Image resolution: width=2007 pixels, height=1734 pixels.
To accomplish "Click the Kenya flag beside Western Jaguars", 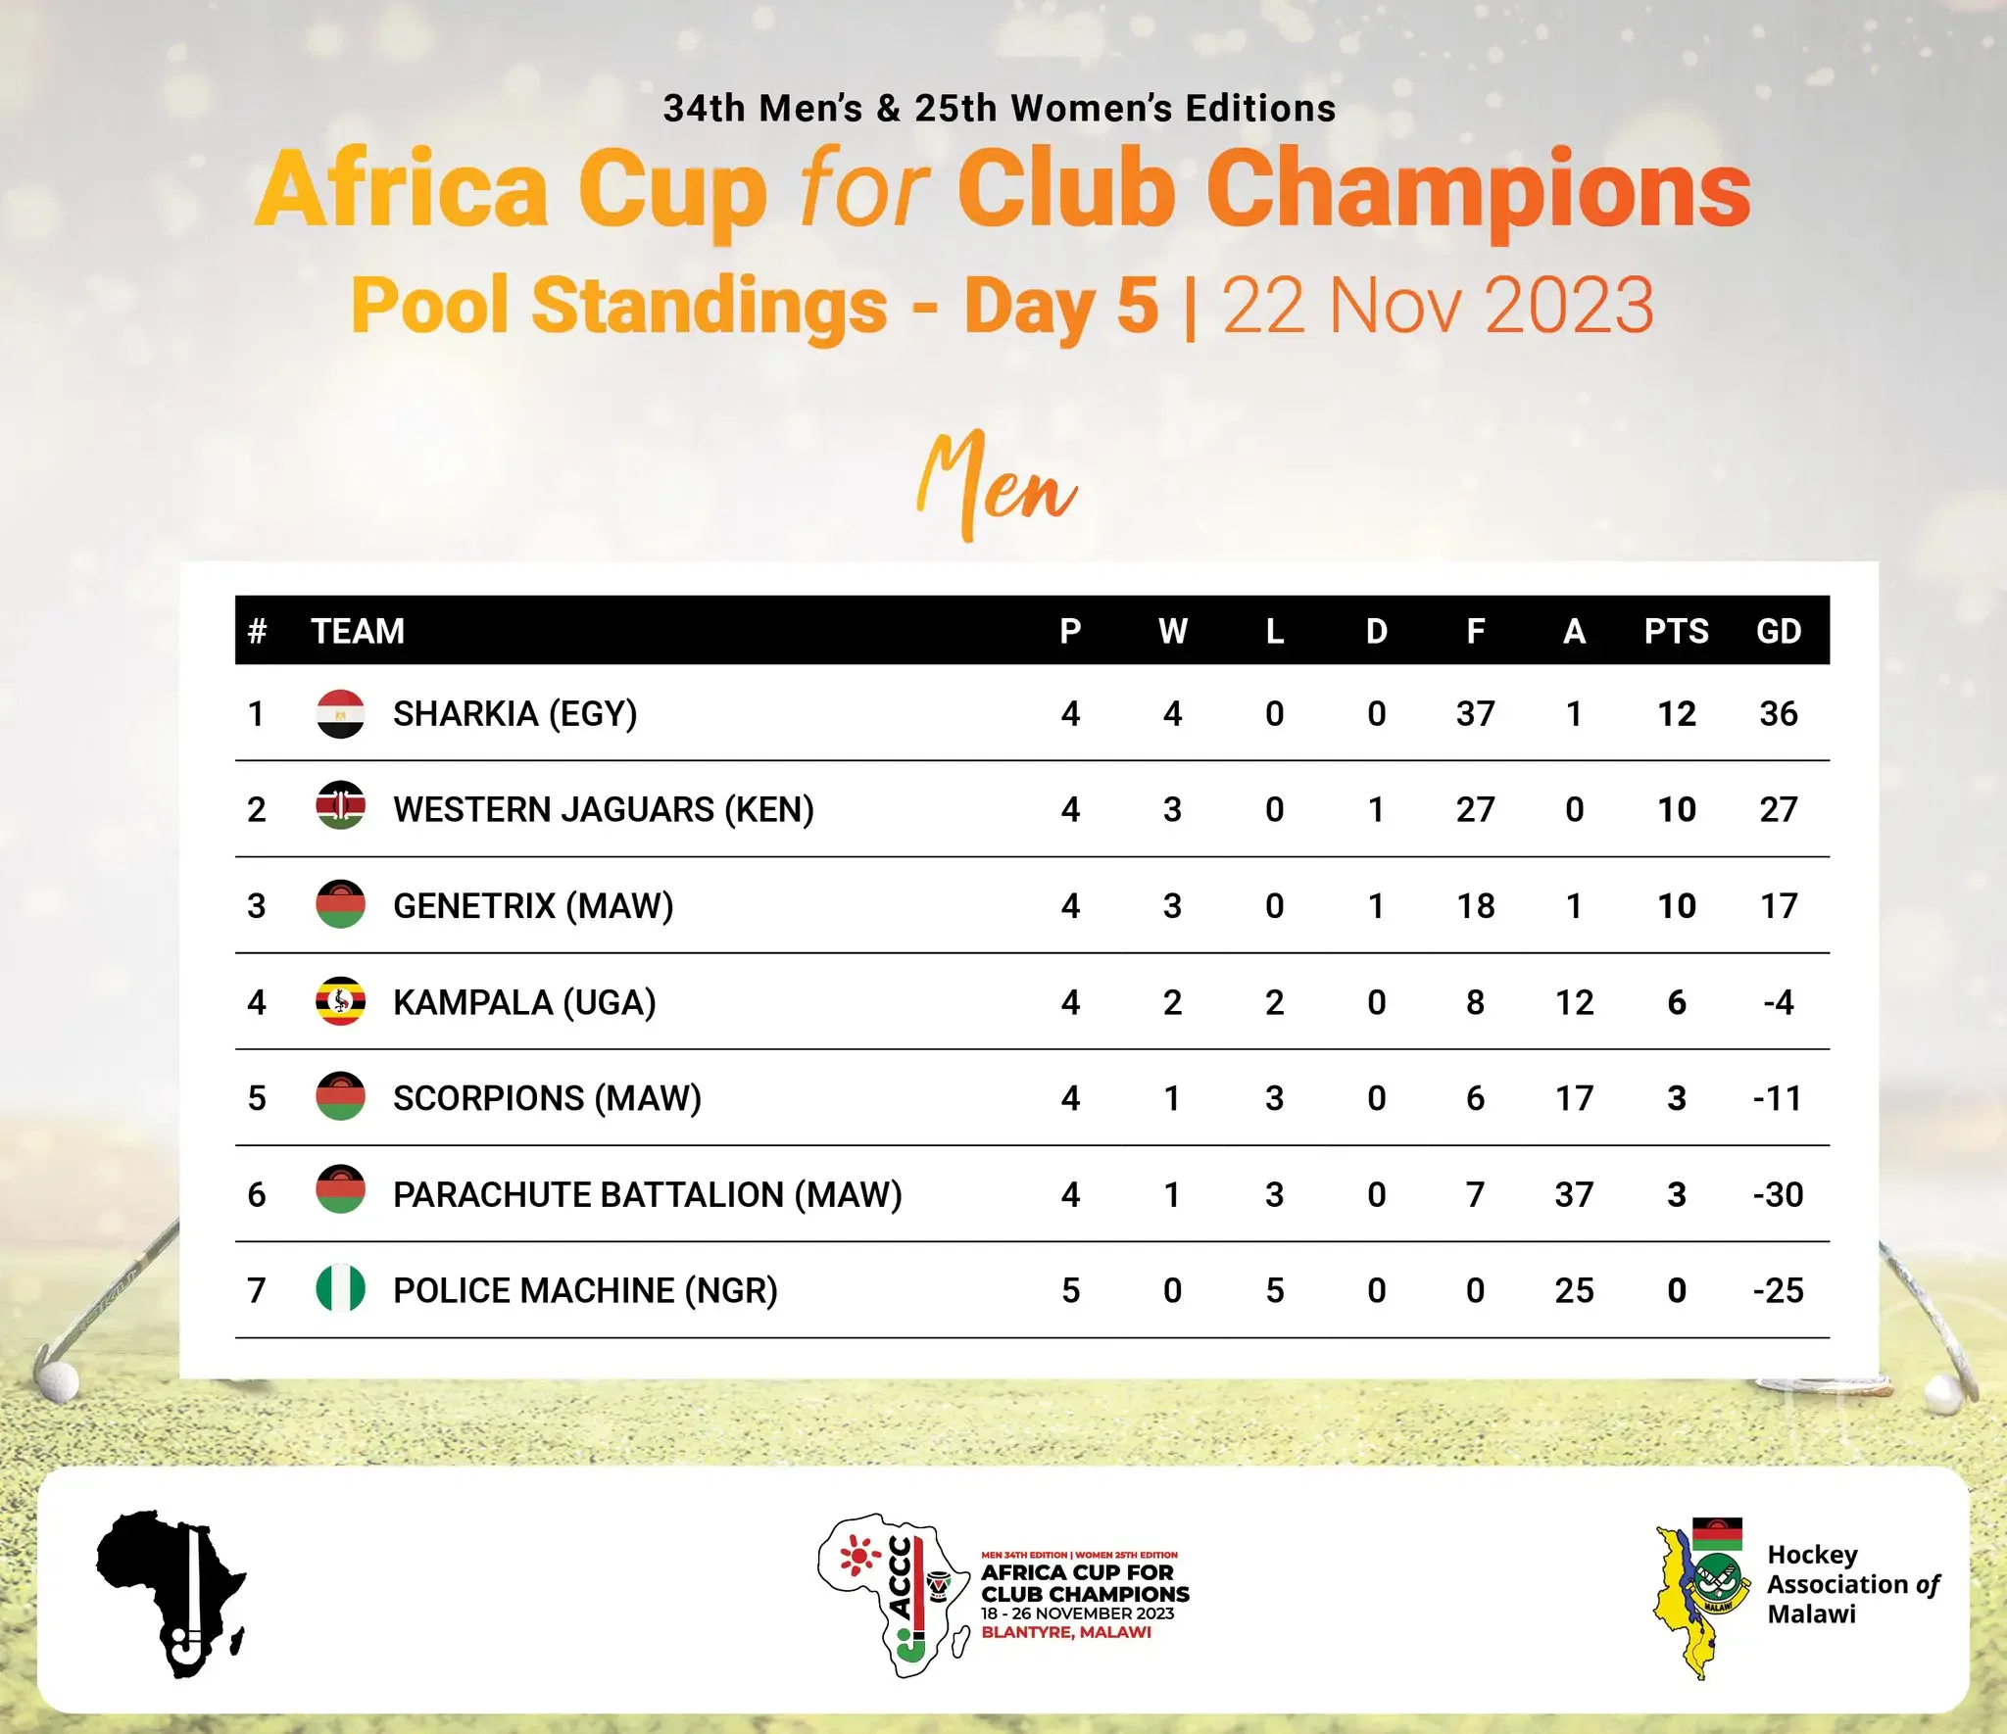I will click(x=340, y=809).
